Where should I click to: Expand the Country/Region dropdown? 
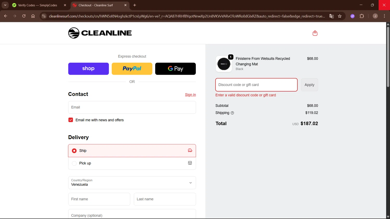click(132, 183)
